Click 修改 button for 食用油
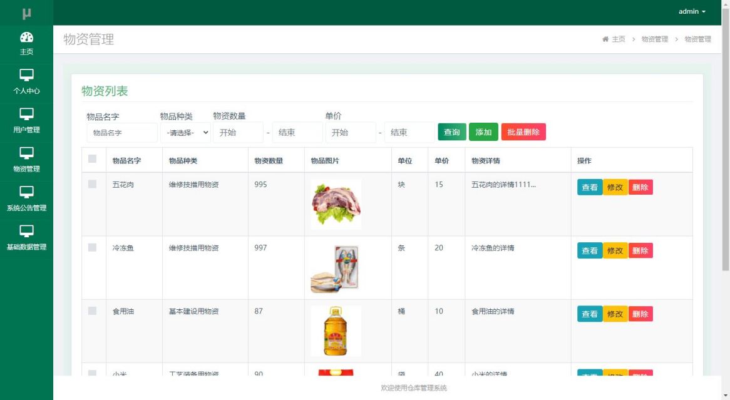Viewport: 730px width, 400px height. point(615,314)
